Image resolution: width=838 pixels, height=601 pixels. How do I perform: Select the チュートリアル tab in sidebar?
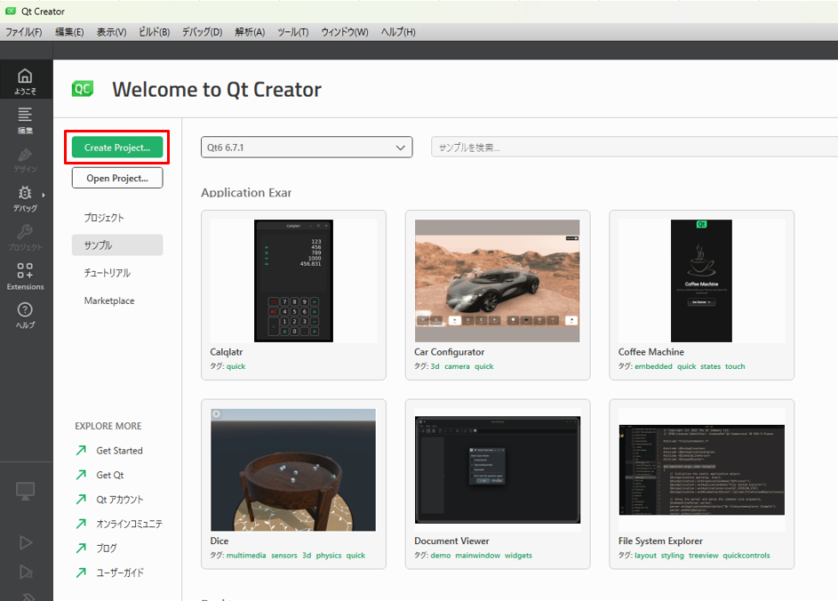tap(108, 273)
